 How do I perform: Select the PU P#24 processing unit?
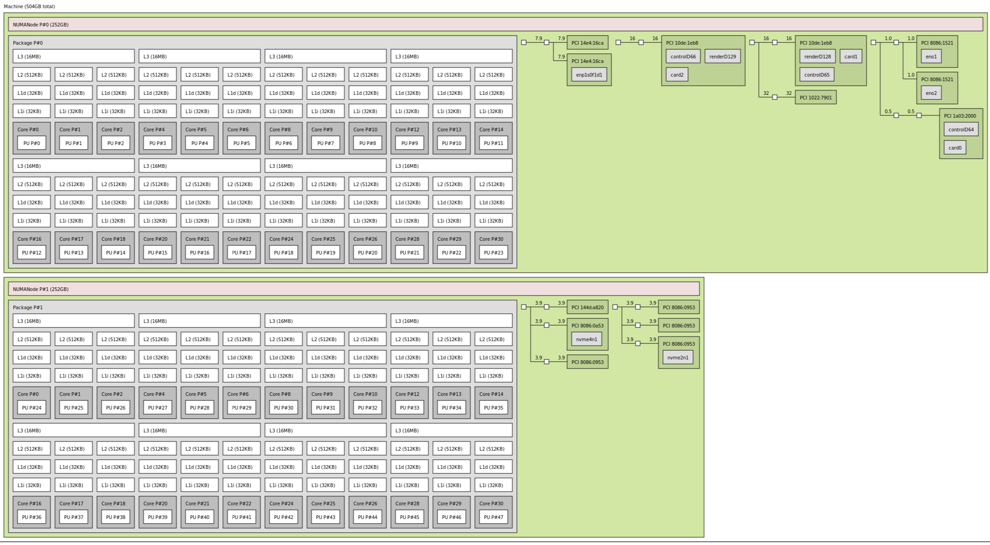[31, 408]
